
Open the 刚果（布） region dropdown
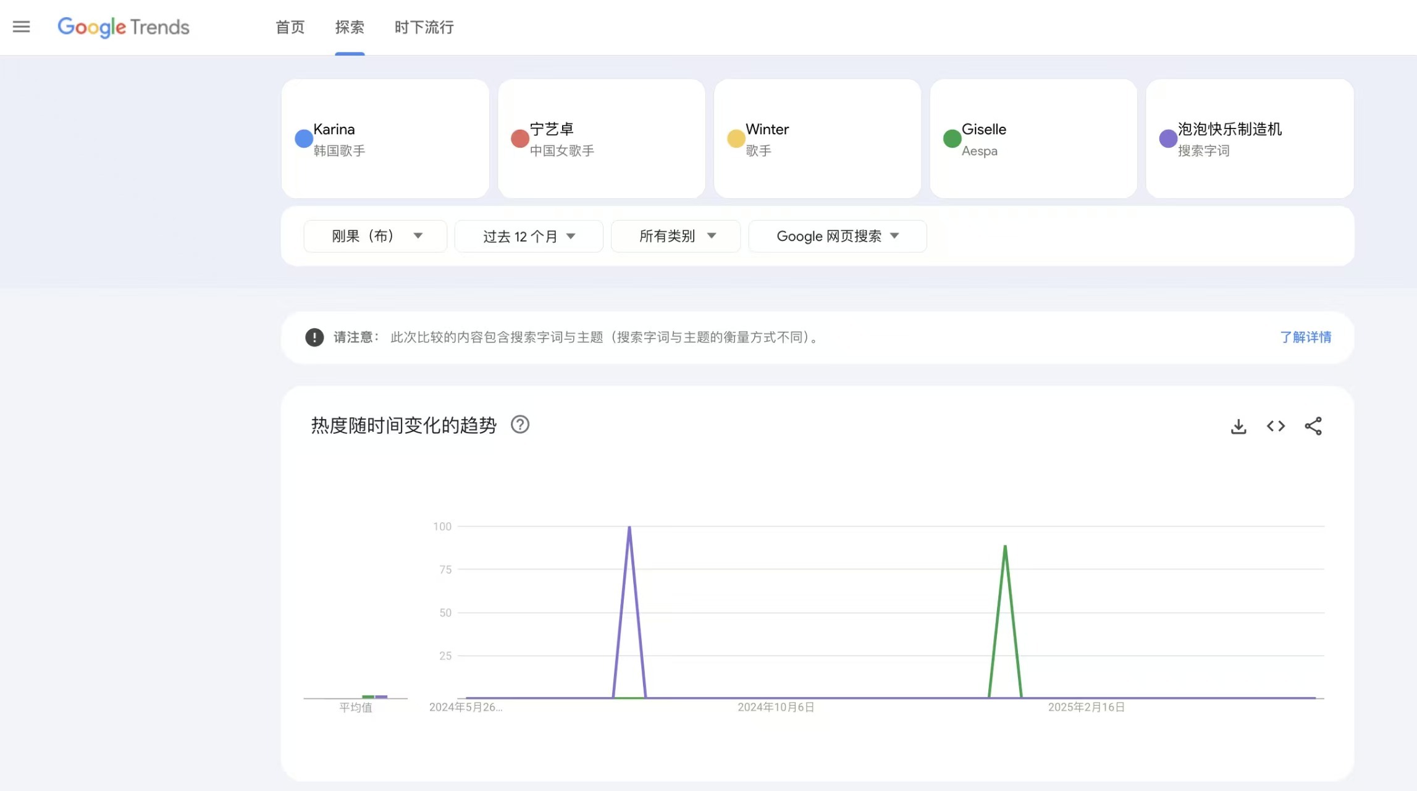click(x=376, y=236)
